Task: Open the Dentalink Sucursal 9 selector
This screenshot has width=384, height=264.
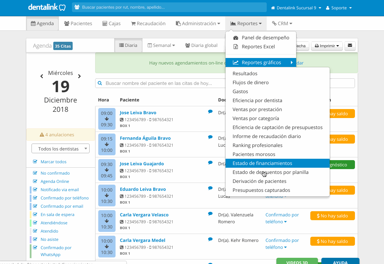Action: [x=296, y=8]
